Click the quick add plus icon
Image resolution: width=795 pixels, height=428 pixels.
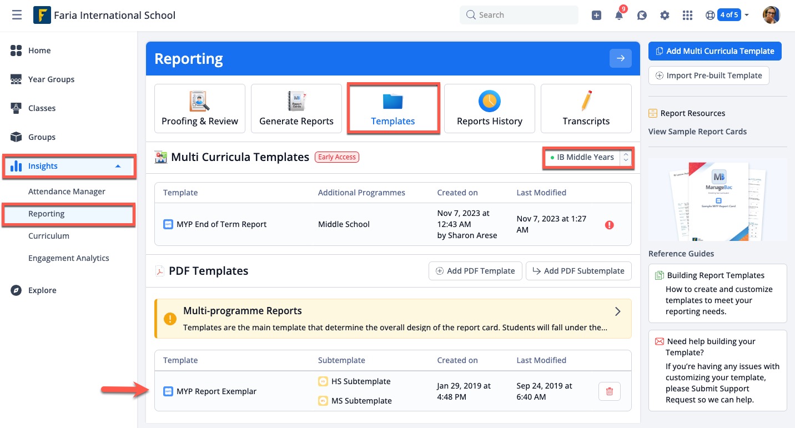pos(596,16)
